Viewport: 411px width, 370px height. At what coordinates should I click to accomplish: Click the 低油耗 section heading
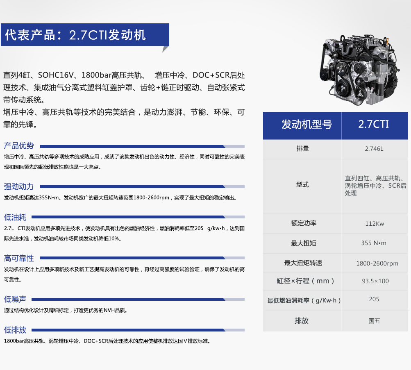point(15,217)
